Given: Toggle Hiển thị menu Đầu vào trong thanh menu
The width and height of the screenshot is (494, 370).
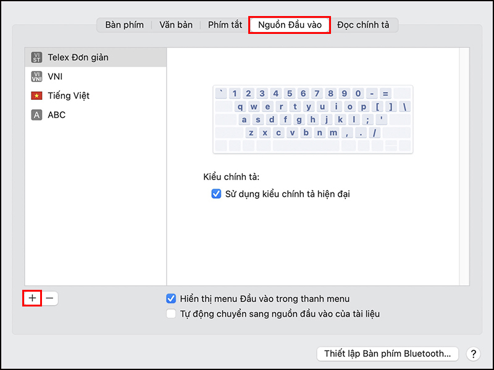Looking at the screenshot, I should tap(171, 298).
